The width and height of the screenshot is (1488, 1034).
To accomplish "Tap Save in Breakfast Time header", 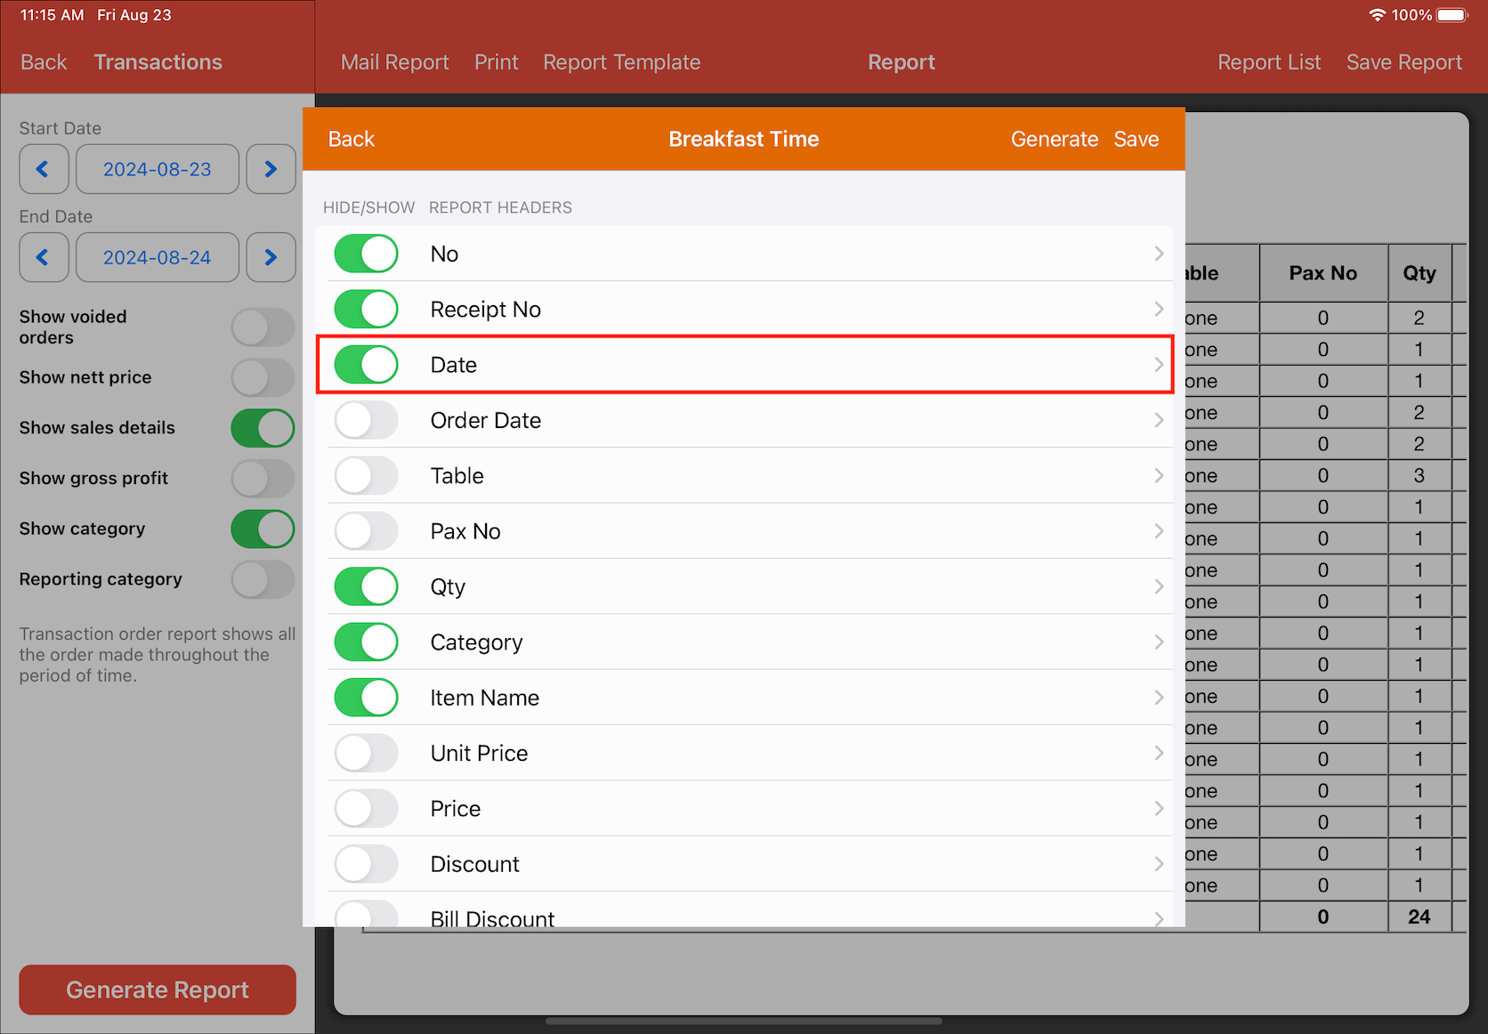I will [x=1136, y=139].
